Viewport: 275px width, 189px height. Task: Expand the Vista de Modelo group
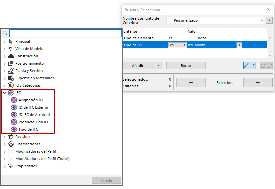pyautogui.click(x=5, y=49)
